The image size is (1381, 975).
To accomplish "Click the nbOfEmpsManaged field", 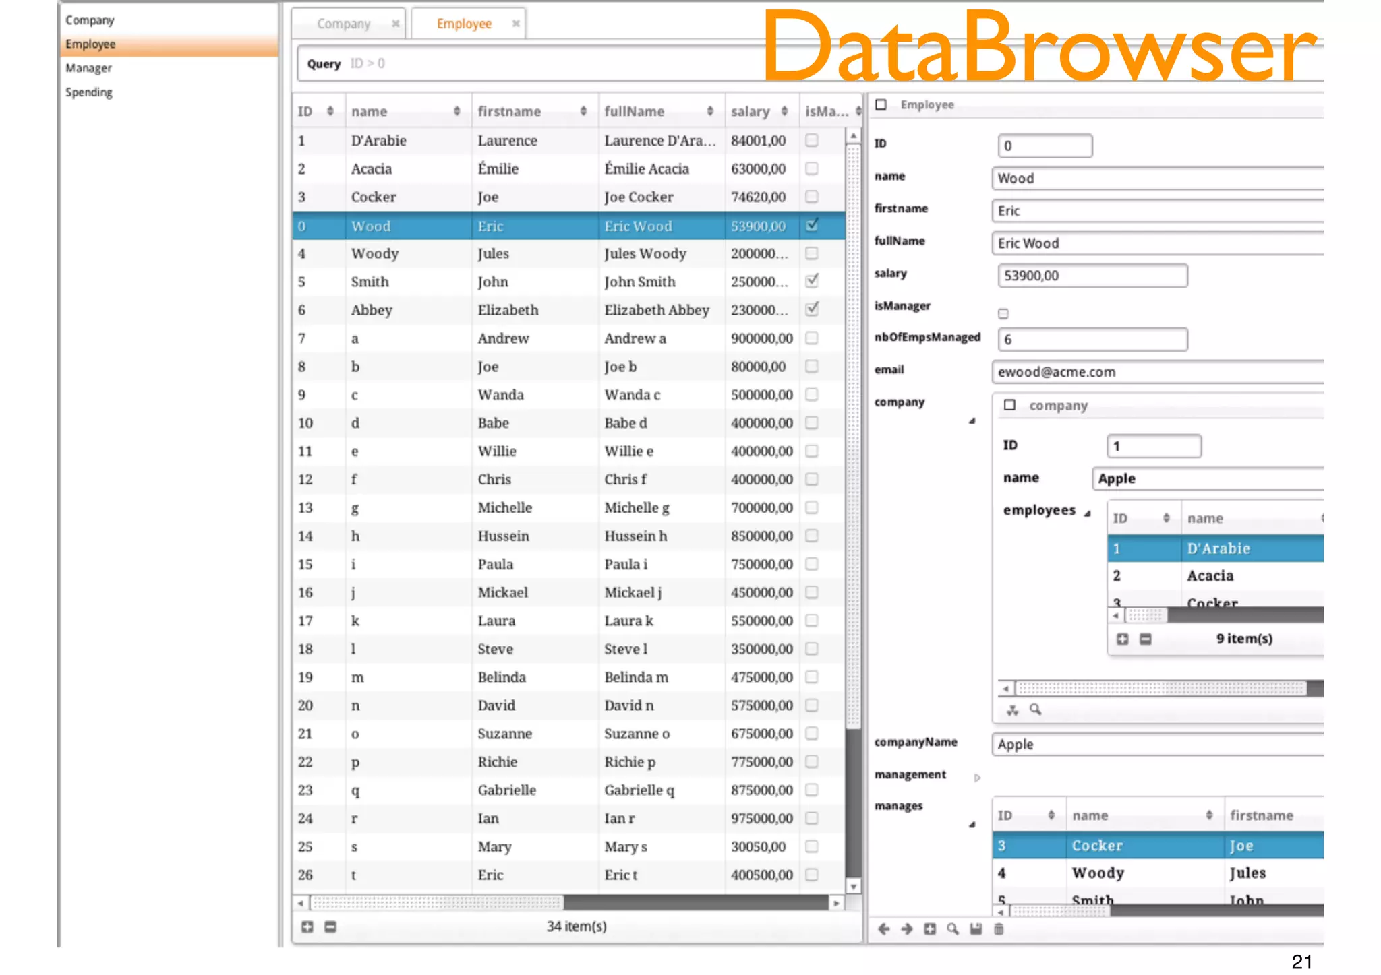I will 1092,340.
